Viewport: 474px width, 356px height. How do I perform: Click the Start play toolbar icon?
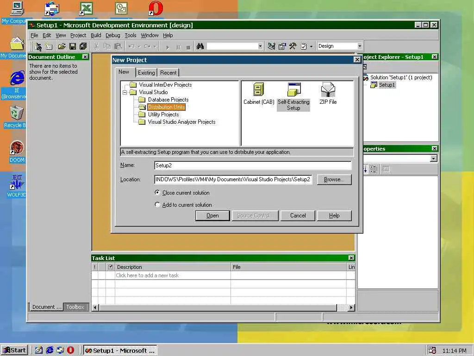168,47
